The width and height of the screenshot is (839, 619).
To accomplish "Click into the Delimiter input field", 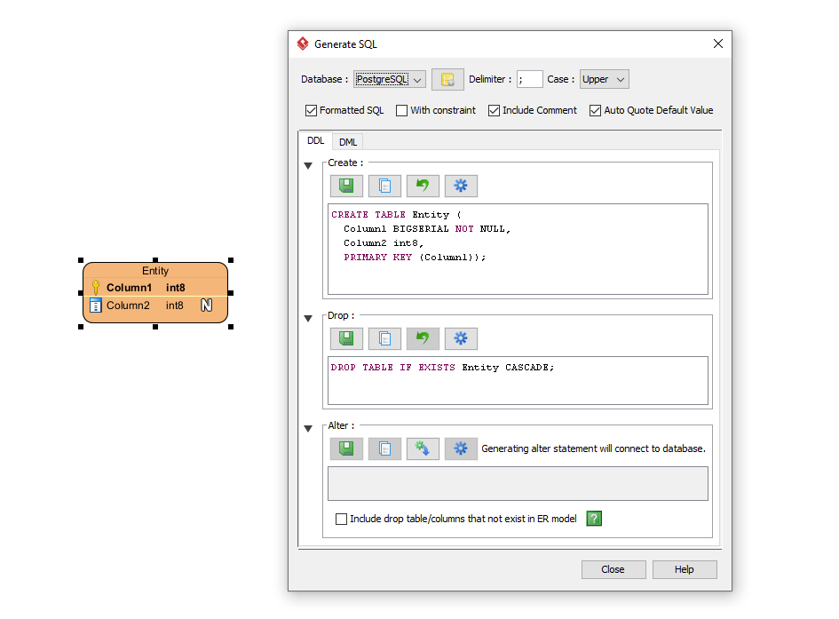I will (529, 79).
